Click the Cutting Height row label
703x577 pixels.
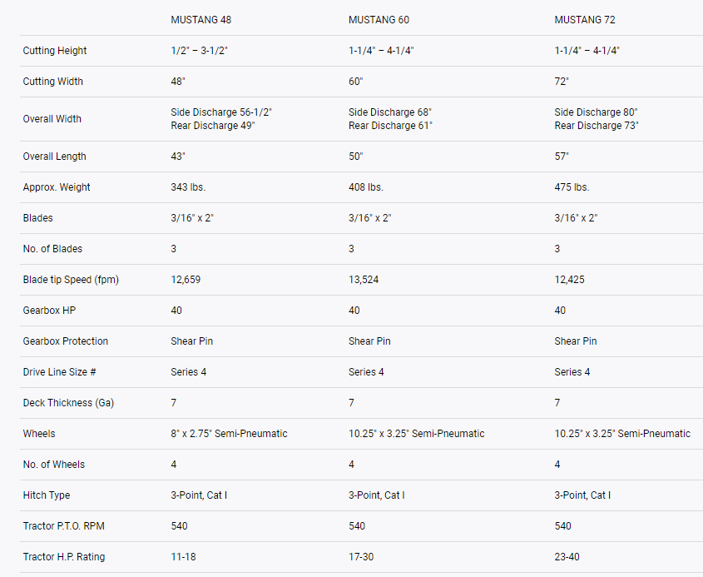(x=55, y=51)
